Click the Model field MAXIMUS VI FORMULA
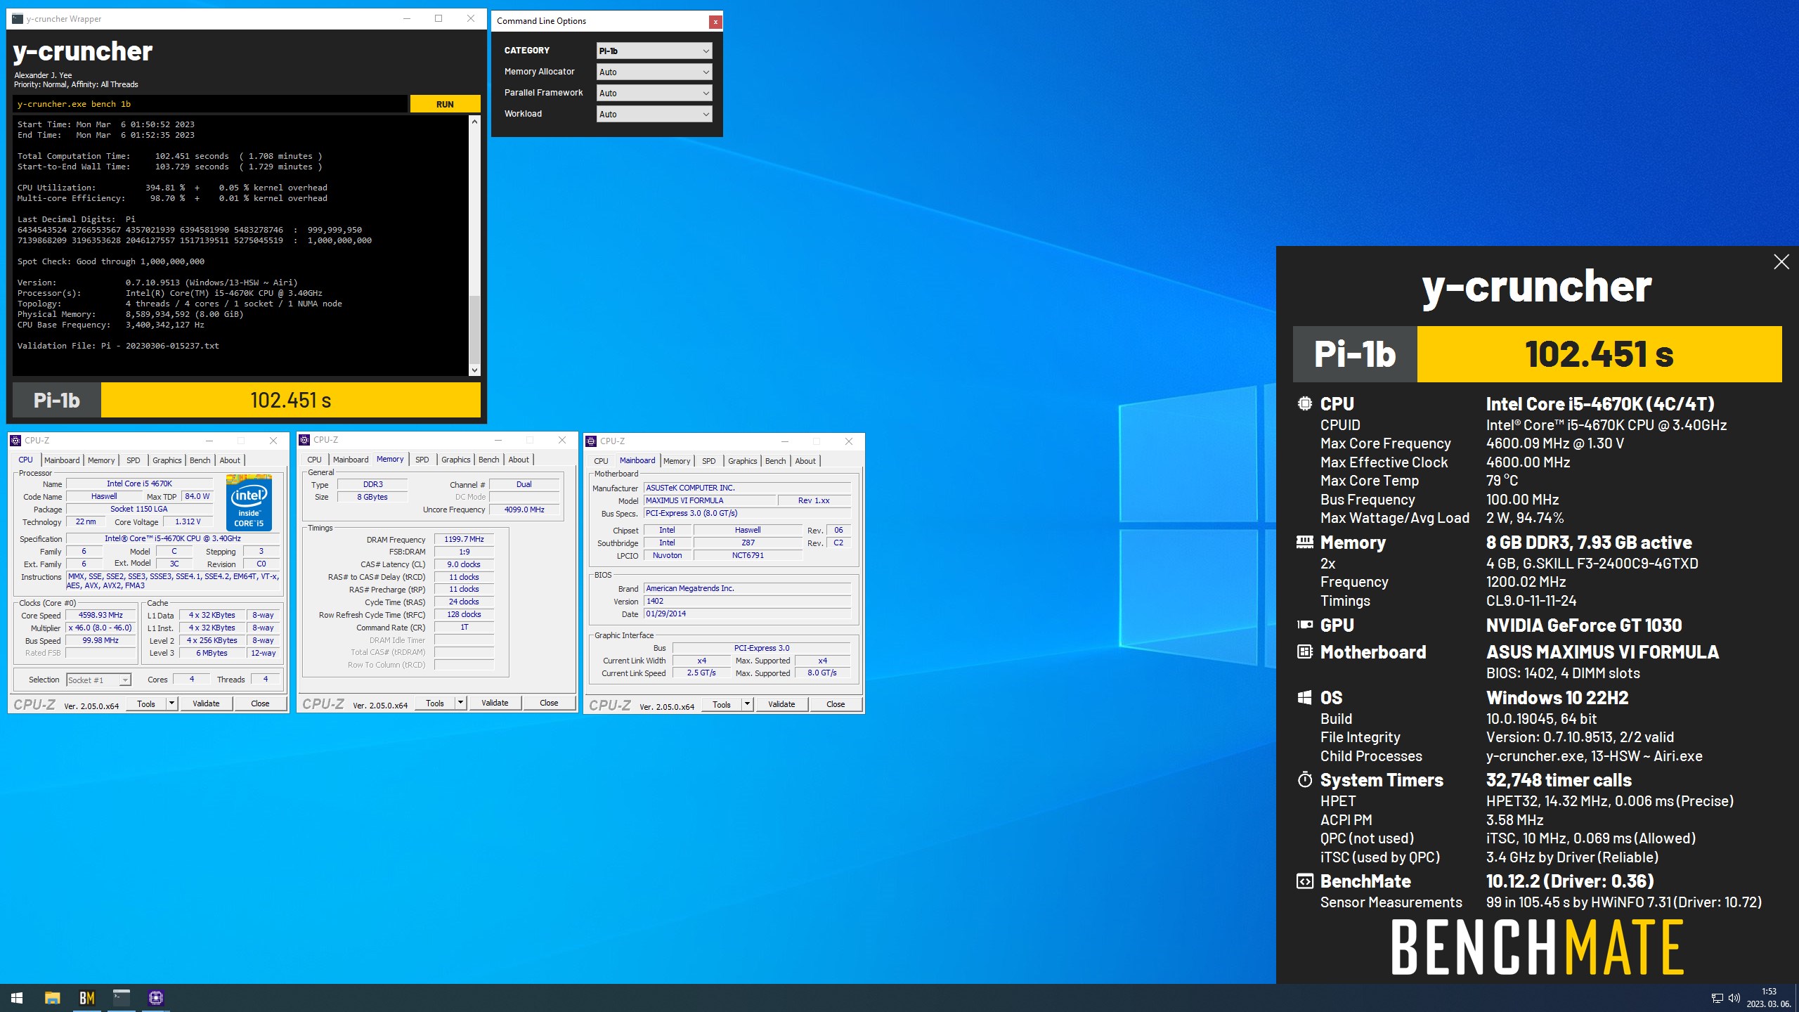Image resolution: width=1799 pixels, height=1012 pixels. (710, 500)
